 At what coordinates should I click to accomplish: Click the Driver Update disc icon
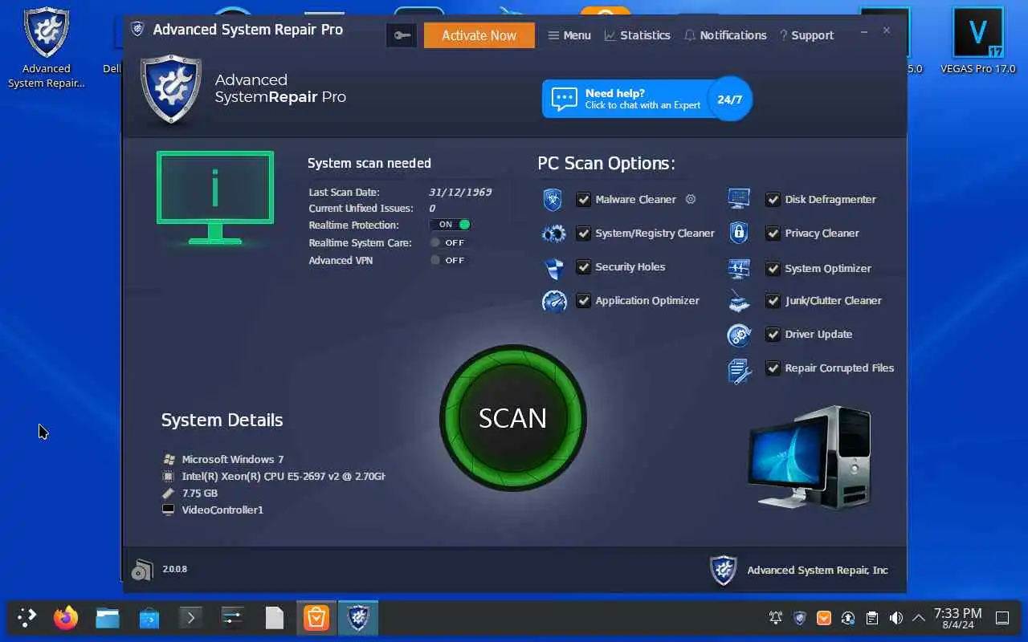point(739,335)
